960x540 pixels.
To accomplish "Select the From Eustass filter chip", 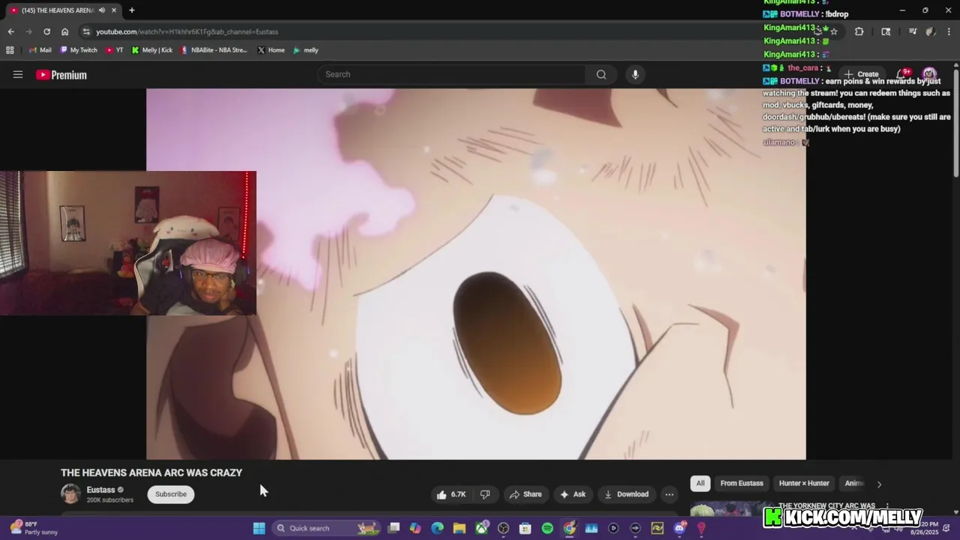I will (742, 483).
